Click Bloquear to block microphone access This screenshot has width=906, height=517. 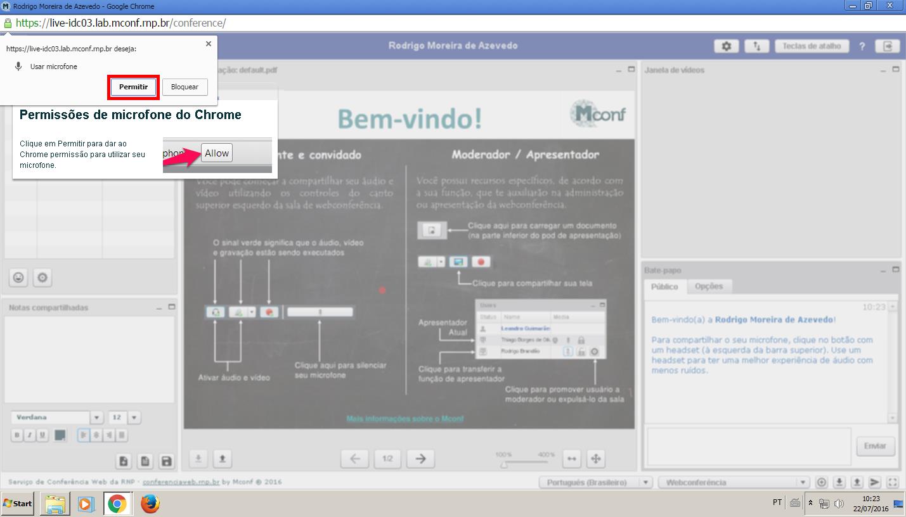pyautogui.click(x=184, y=87)
